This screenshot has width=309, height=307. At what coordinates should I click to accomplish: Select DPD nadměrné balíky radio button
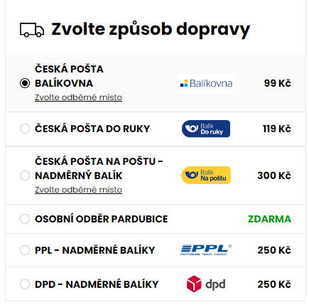point(25,284)
